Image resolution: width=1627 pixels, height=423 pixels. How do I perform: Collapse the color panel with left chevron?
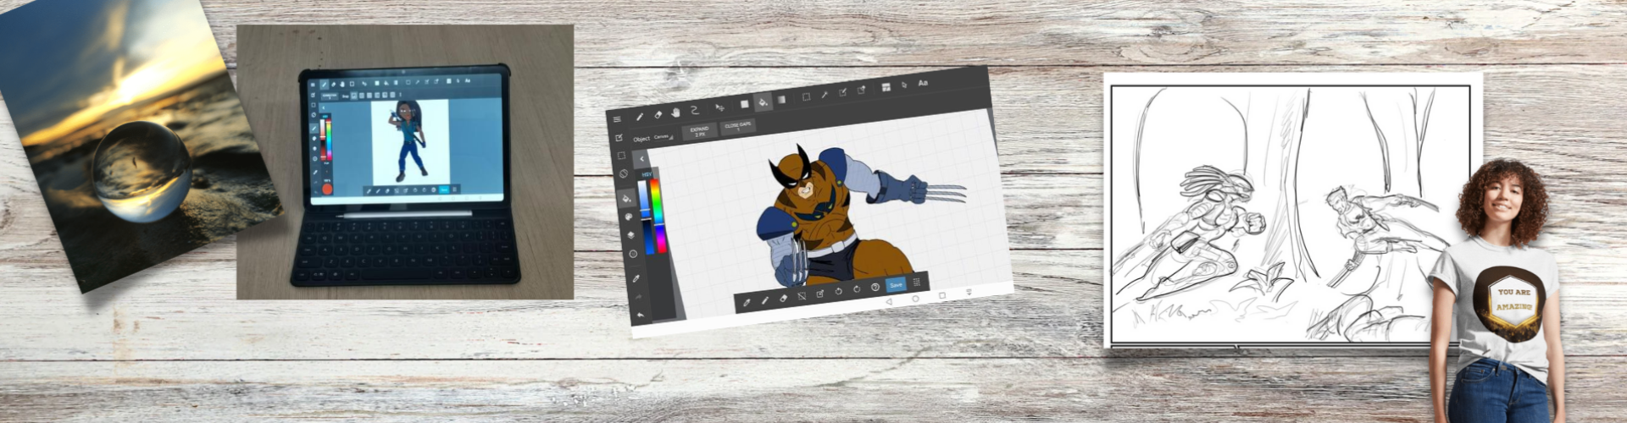[641, 159]
